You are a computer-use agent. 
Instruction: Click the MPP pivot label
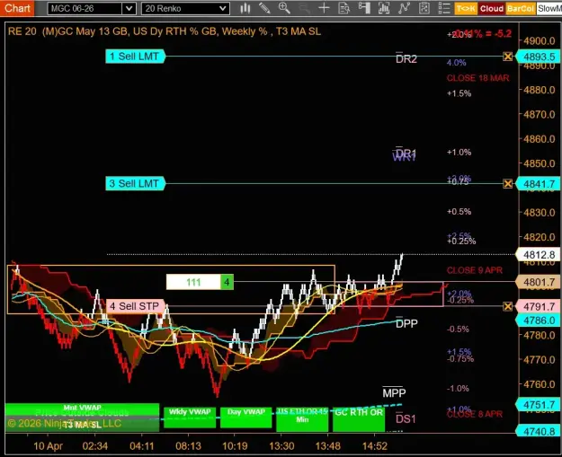click(x=394, y=392)
